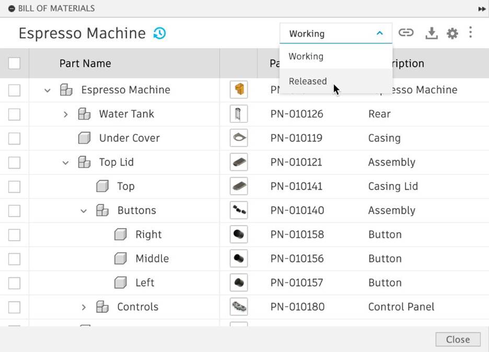Export the bill of materials
The height and width of the screenshot is (352, 489).
click(431, 32)
